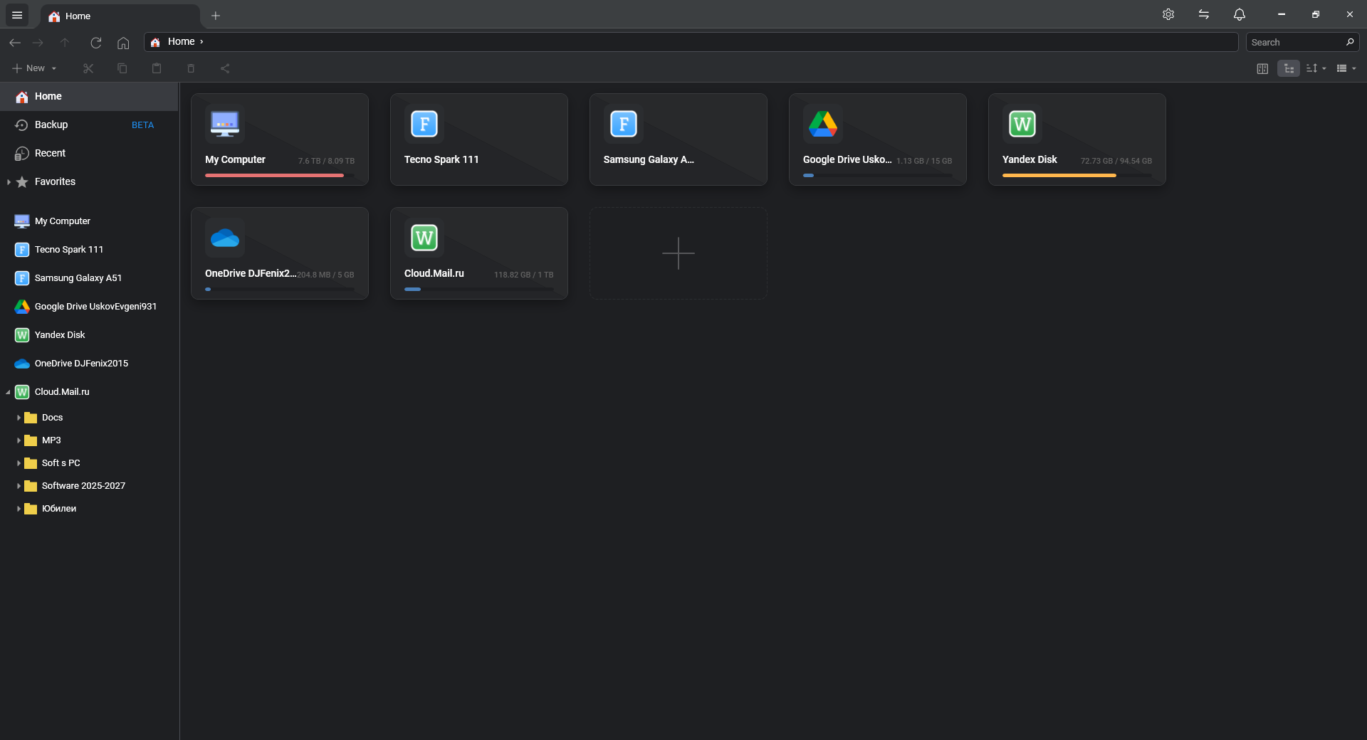The image size is (1367, 740).
Task: Expand the Юбилеи folder
Action: (19, 509)
